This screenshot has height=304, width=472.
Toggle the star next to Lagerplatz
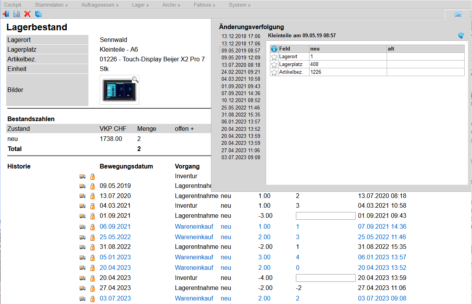click(274, 64)
